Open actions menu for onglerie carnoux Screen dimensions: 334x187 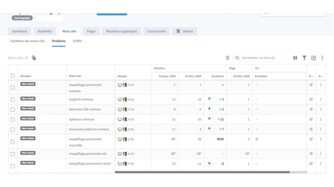[x=320, y=99]
